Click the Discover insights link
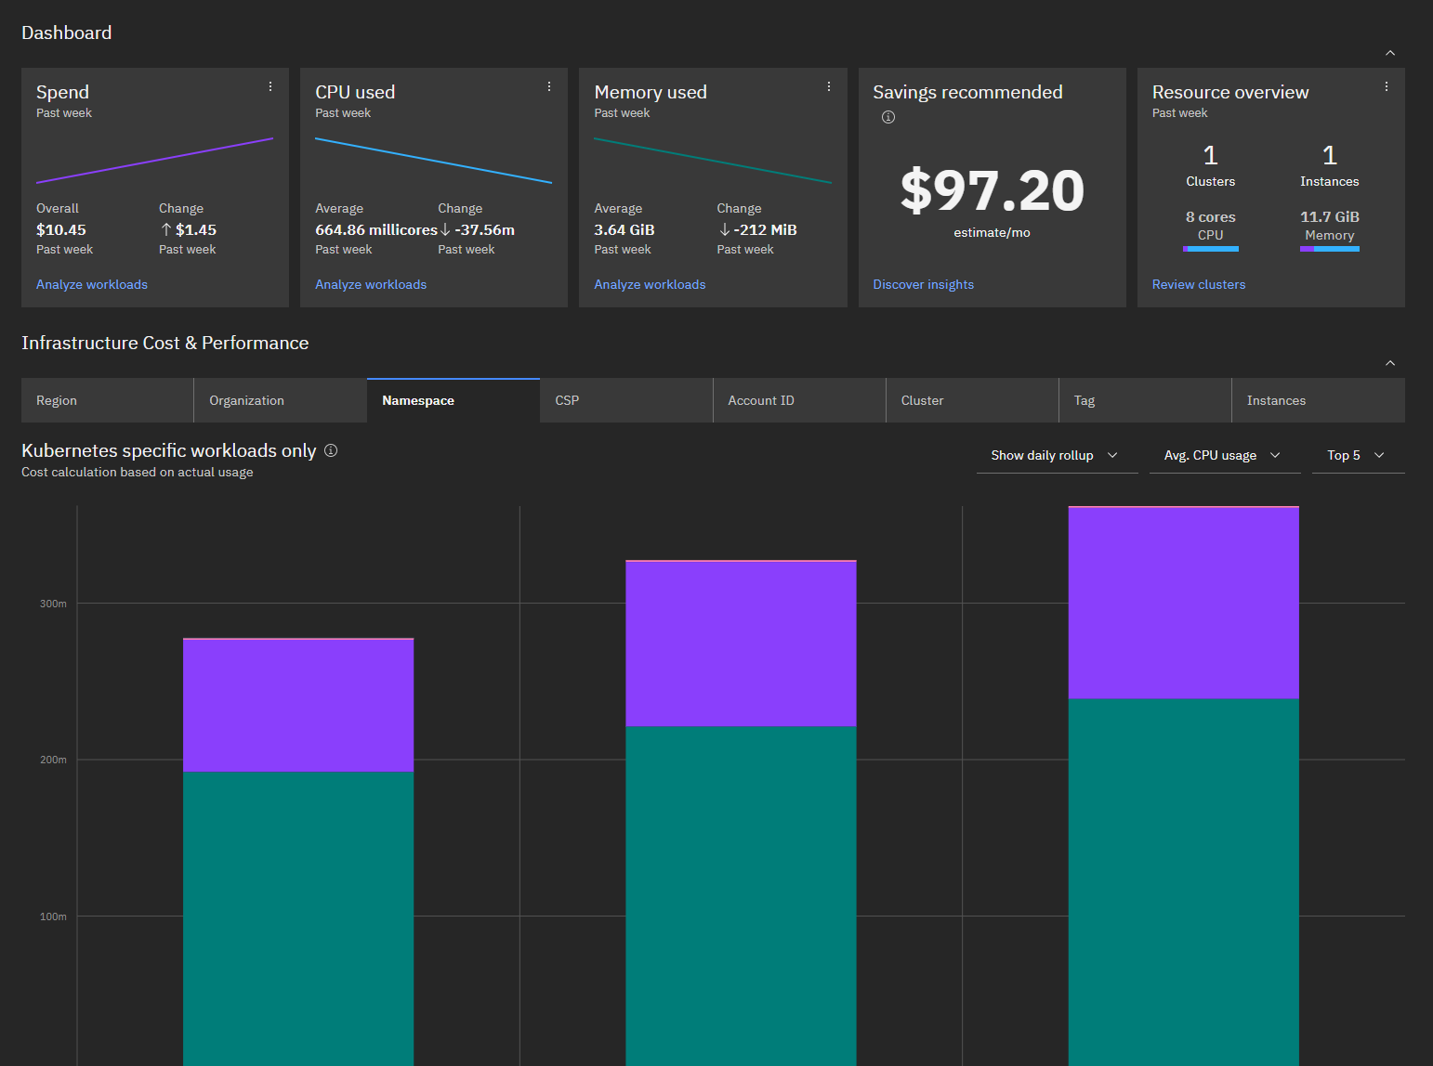The height and width of the screenshot is (1066, 1433). [x=923, y=284]
